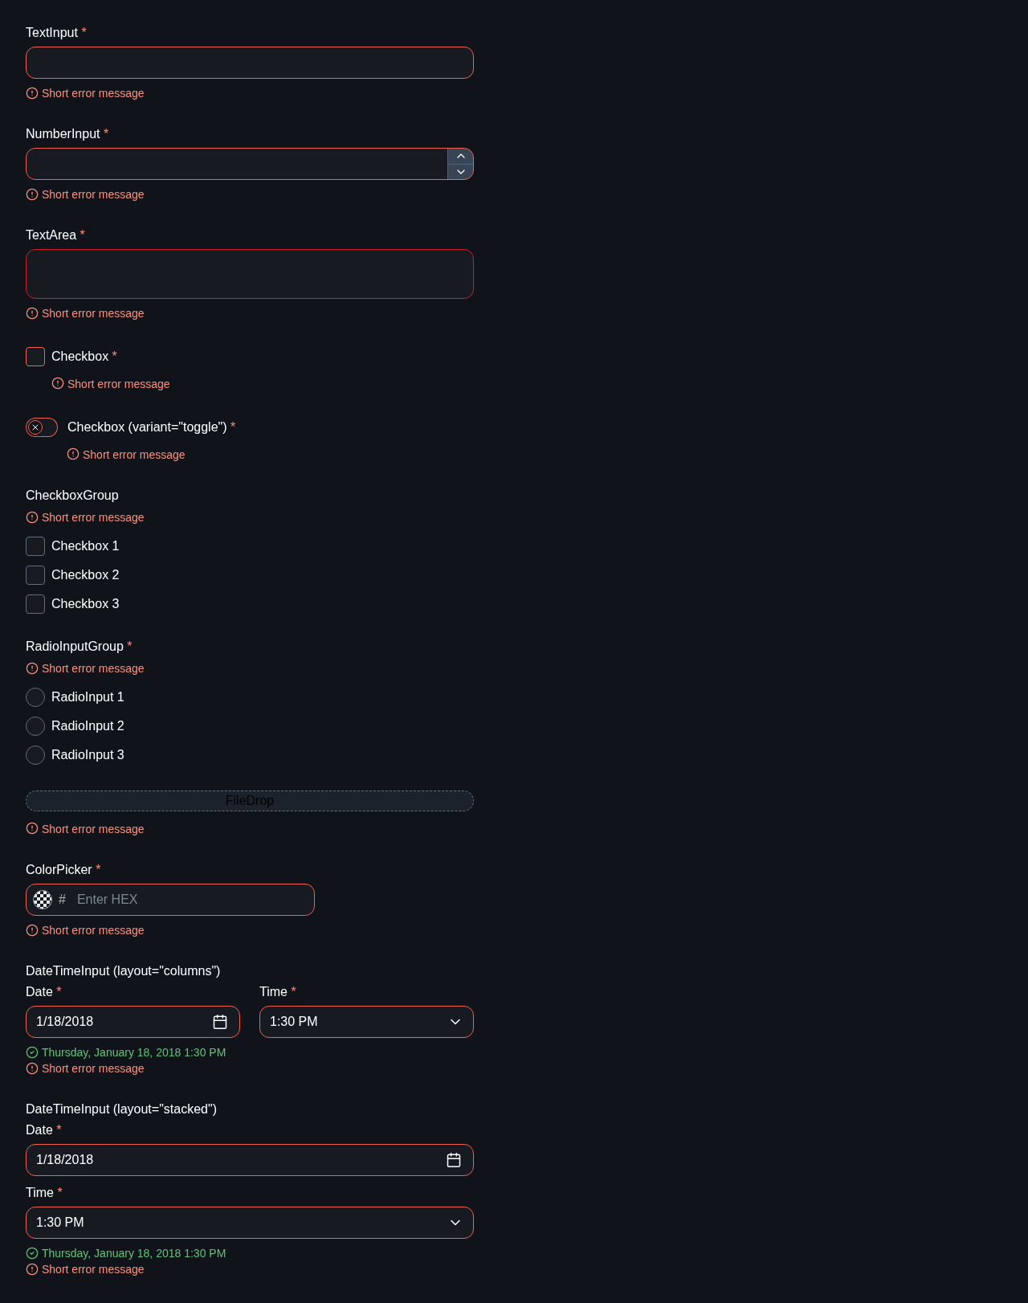Click error icon under FileDrop area
Image resolution: width=1028 pixels, height=1303 pixels.
pos(32,828)
